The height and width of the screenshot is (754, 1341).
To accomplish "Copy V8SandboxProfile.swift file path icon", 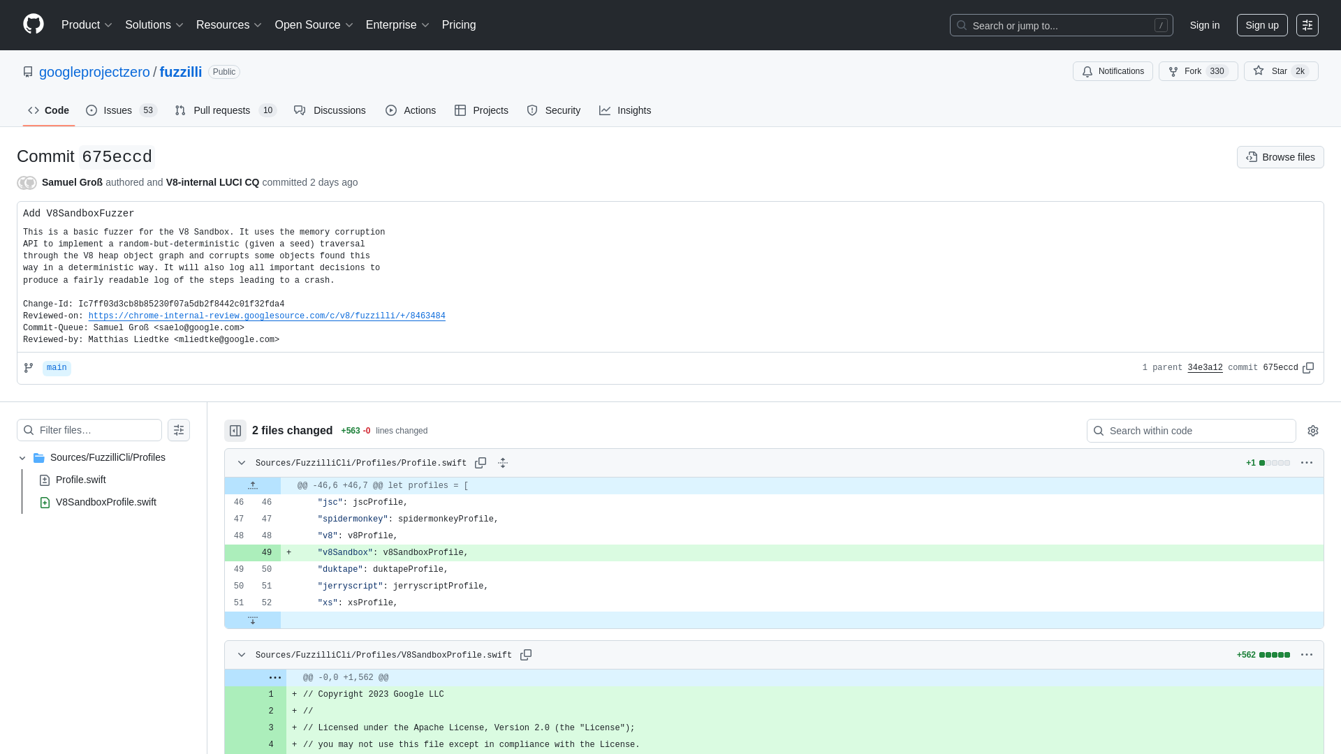I will coord(526,655).
